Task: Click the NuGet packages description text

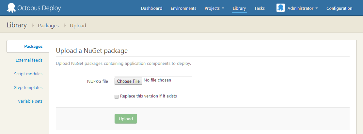Action: 123,64
